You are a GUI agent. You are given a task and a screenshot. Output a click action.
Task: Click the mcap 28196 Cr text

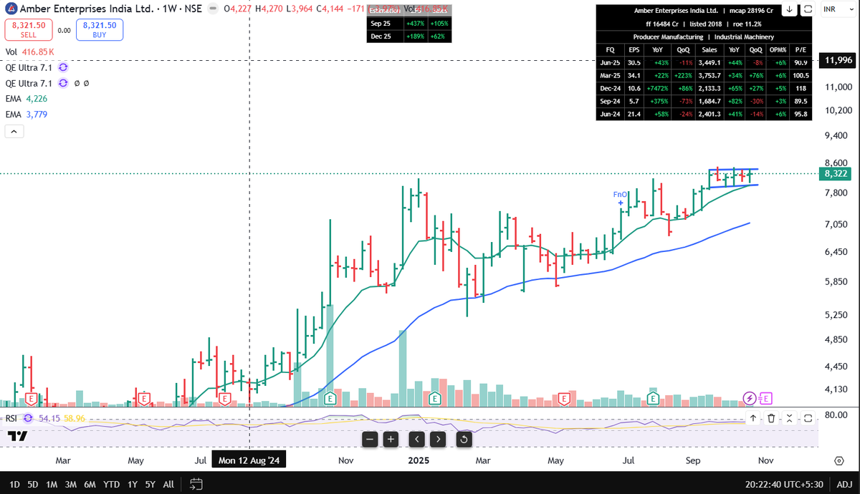pyautogui.click(x=752, y=11)
